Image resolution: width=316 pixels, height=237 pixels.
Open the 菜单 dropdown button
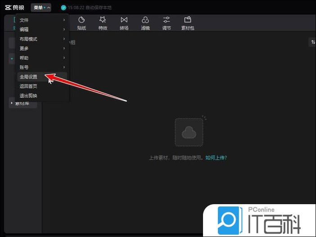tap(41, 8)
